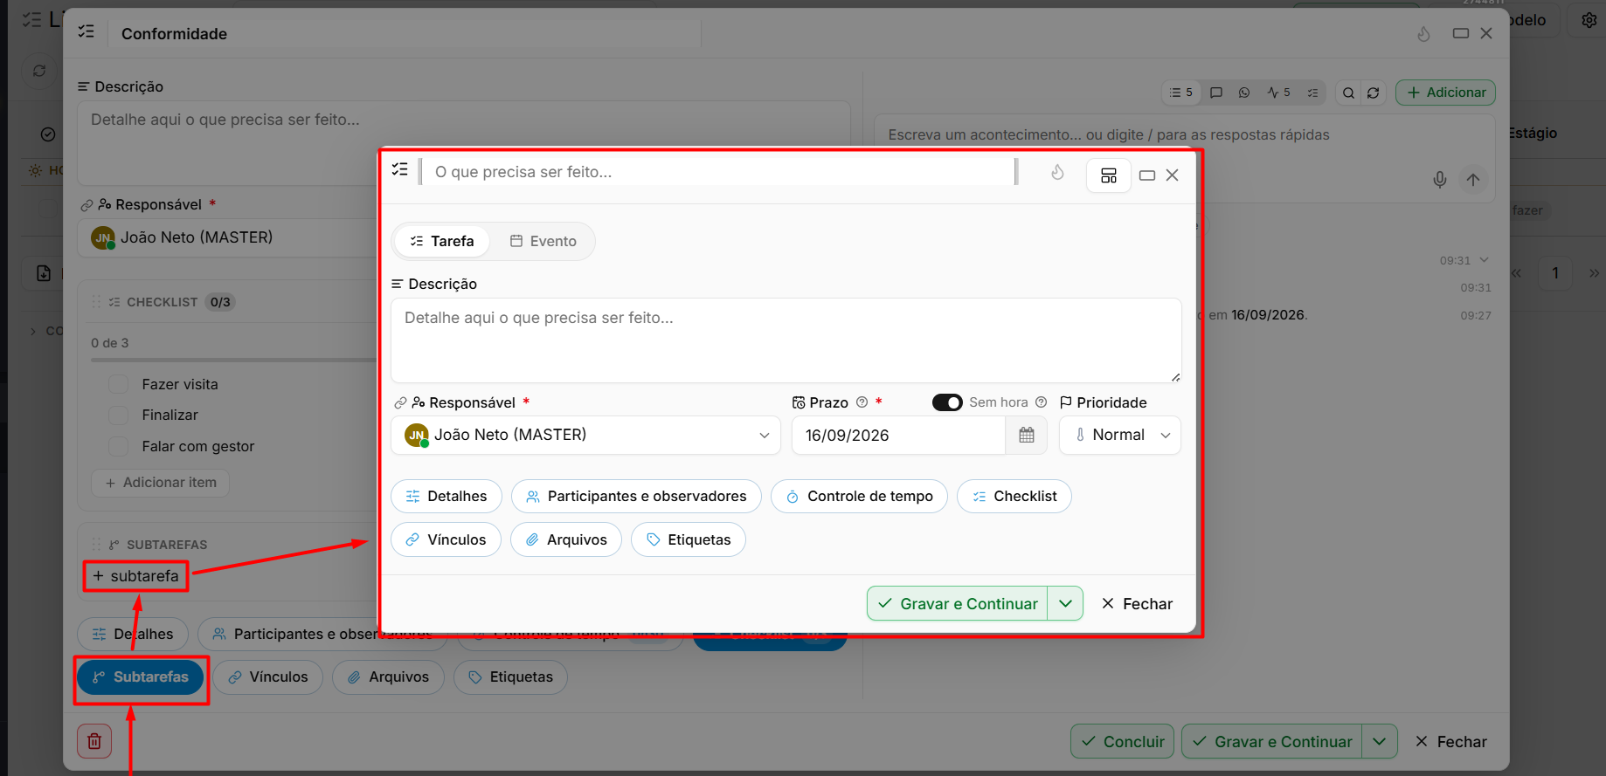Open the WhatsApp filter in the activity panel

(1244, 93)
